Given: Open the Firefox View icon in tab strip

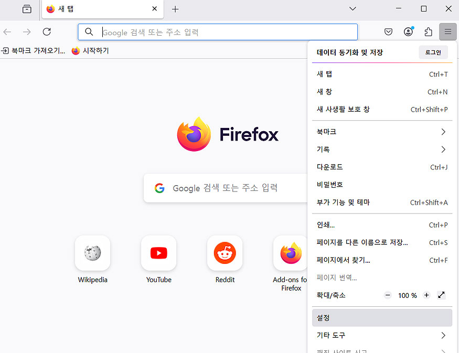Looking at the screenshot, I should [x=27, y=9].
